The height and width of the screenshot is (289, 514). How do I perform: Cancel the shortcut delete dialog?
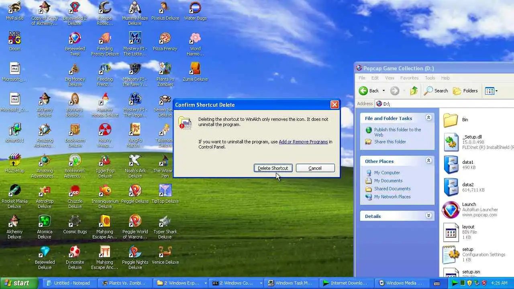tap(315, 168)
